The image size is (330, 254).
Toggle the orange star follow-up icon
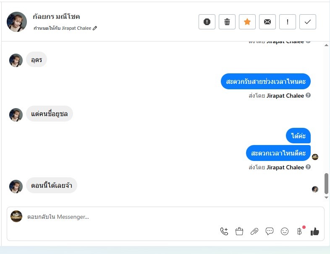click(x=247, y=22)
